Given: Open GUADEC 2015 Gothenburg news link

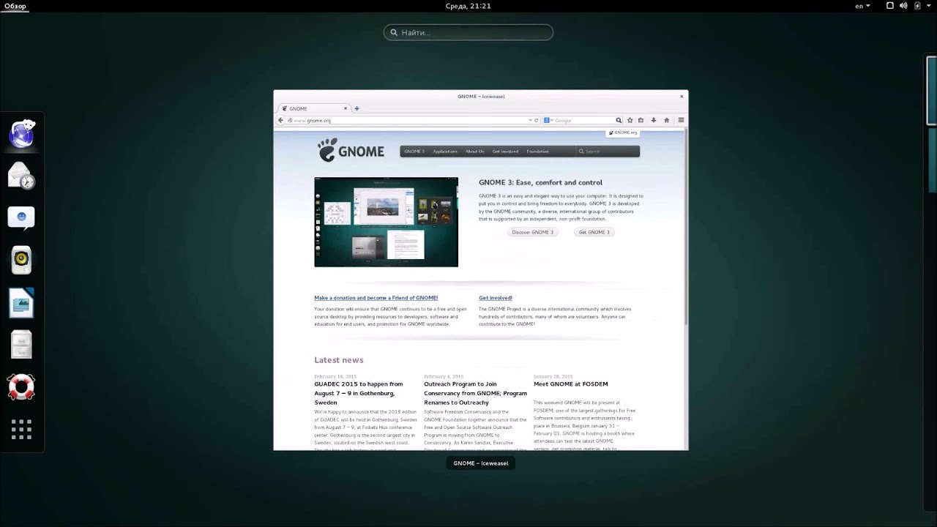Looking at the screenshot, I should pos(359,393).
